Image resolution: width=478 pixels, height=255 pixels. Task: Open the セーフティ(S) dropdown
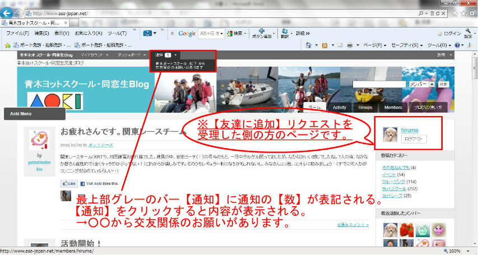tap(407, 45)
